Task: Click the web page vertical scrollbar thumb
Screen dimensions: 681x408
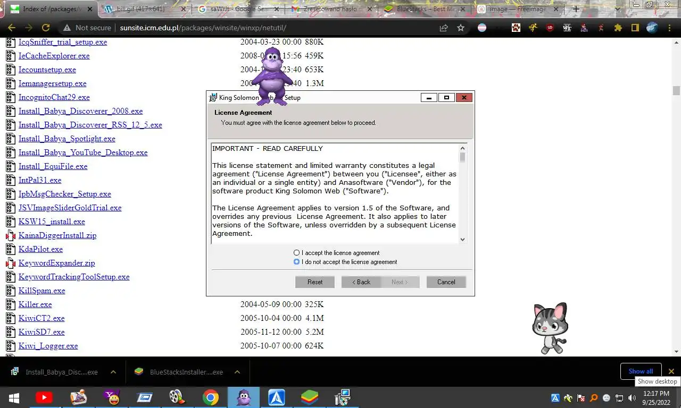Action: tap(676, 91)
